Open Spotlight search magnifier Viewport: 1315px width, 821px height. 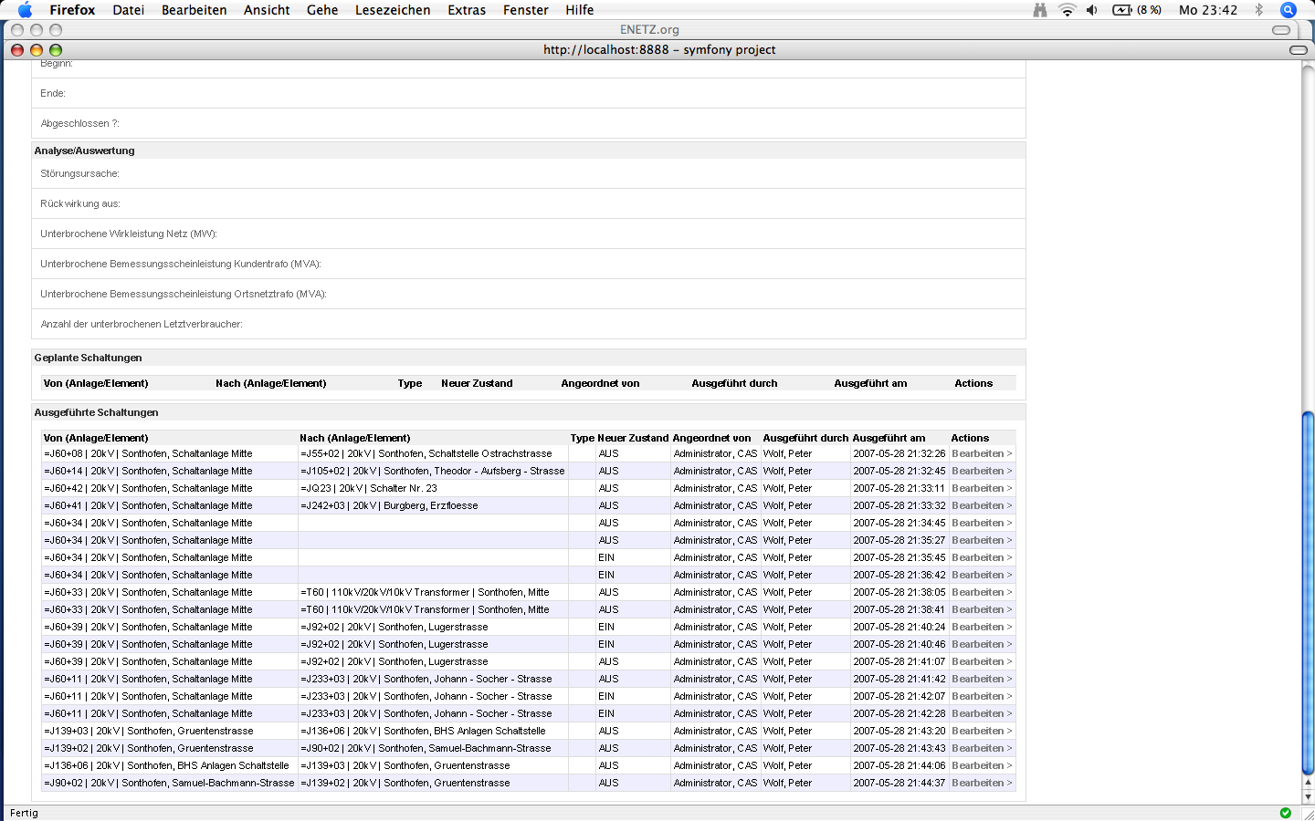[x=1289, y=10]
